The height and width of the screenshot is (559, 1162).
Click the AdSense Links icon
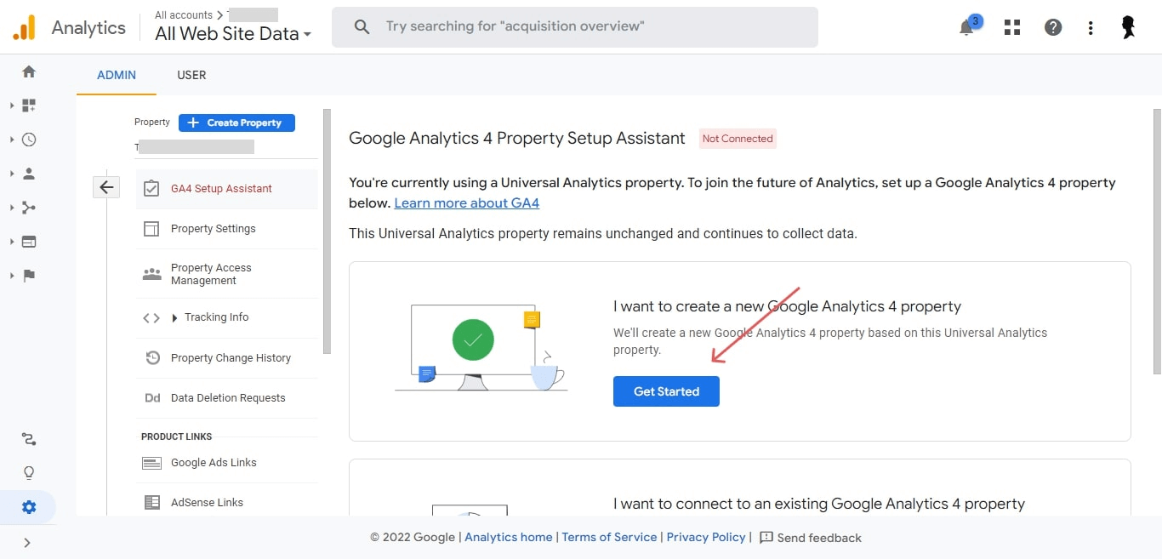(x=152, y=503)
